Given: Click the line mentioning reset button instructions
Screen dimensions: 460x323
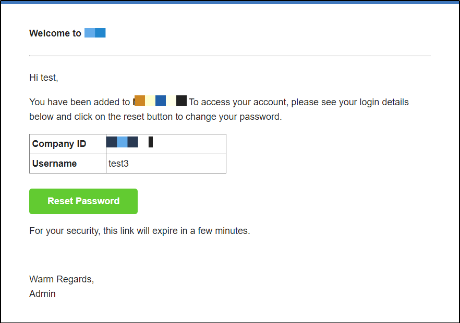Looking at the screenshot, I should 155,117.
